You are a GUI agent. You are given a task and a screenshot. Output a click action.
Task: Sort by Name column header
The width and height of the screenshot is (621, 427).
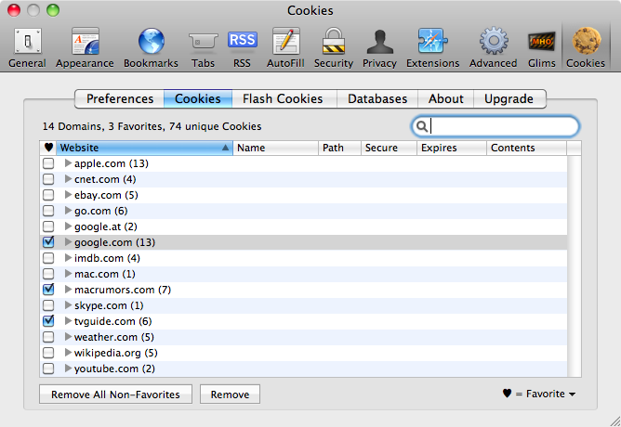(x=276, y=148)
